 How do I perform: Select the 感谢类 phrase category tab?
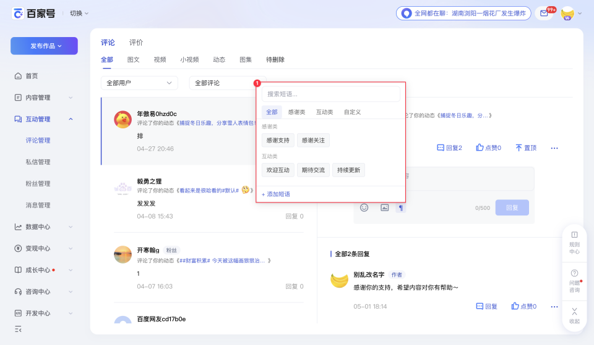tap(296, 112)
